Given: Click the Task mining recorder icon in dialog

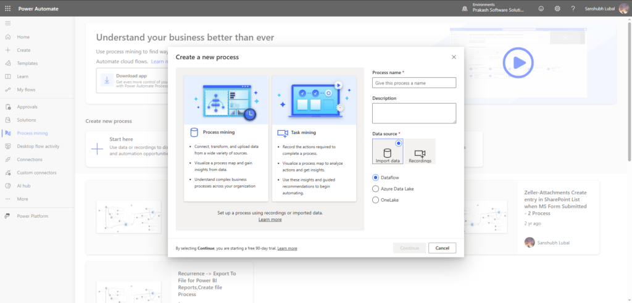Looking at the screenshot, I should (x=283, y=133).
